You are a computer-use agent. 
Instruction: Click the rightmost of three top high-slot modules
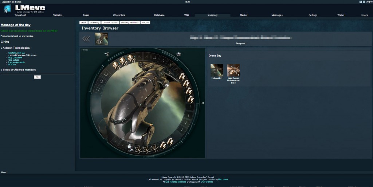click(131, 58)
